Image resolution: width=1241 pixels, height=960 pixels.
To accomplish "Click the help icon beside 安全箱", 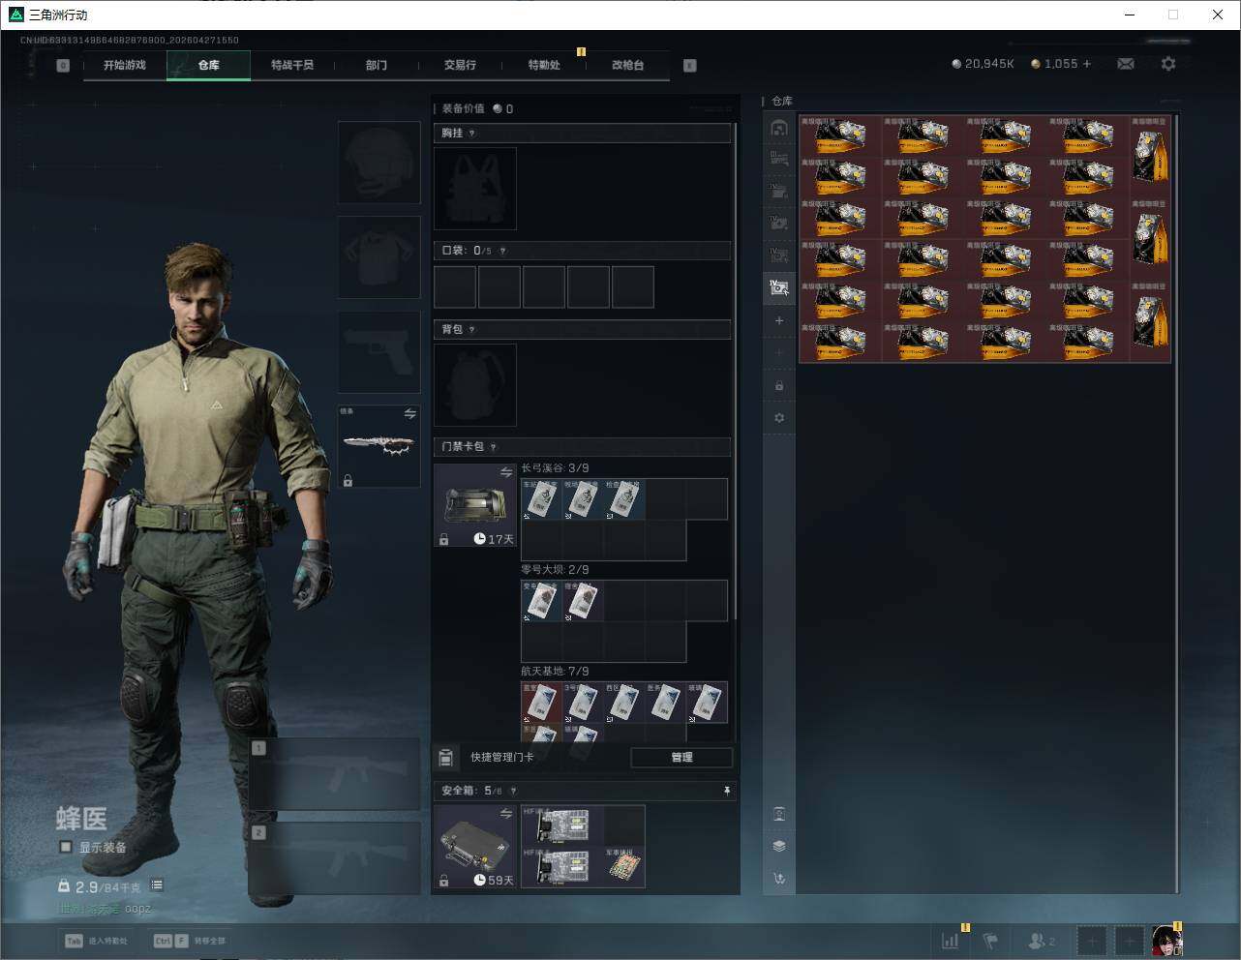I will click(x=513, y=791).
